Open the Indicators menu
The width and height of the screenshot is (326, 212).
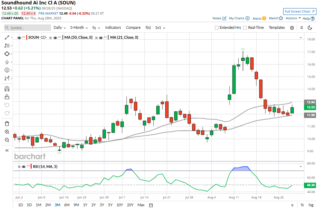tap(113, 27)
